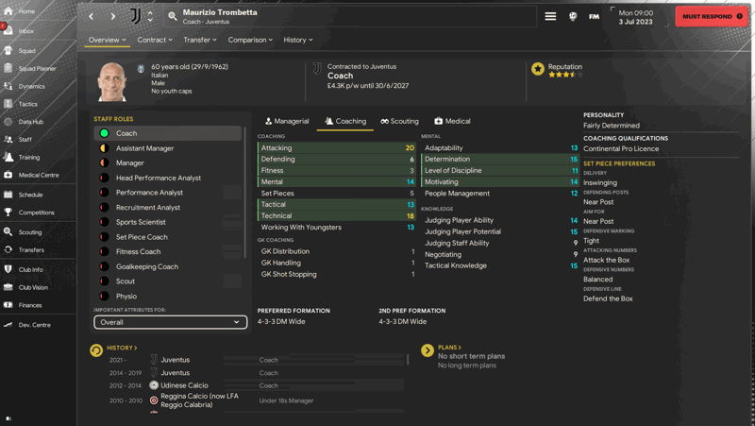Expand the Transfer dropdown menu
The image size is (755, 426).
coord(200,40)
